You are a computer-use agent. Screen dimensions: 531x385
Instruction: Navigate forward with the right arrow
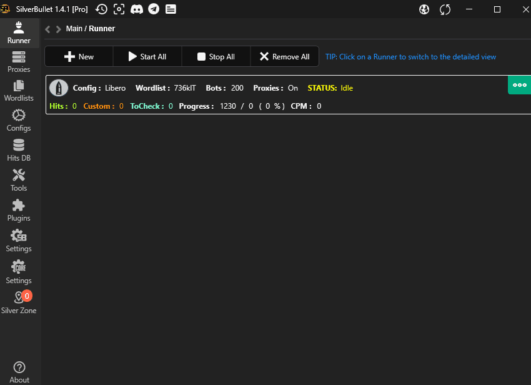pos(59,29)
